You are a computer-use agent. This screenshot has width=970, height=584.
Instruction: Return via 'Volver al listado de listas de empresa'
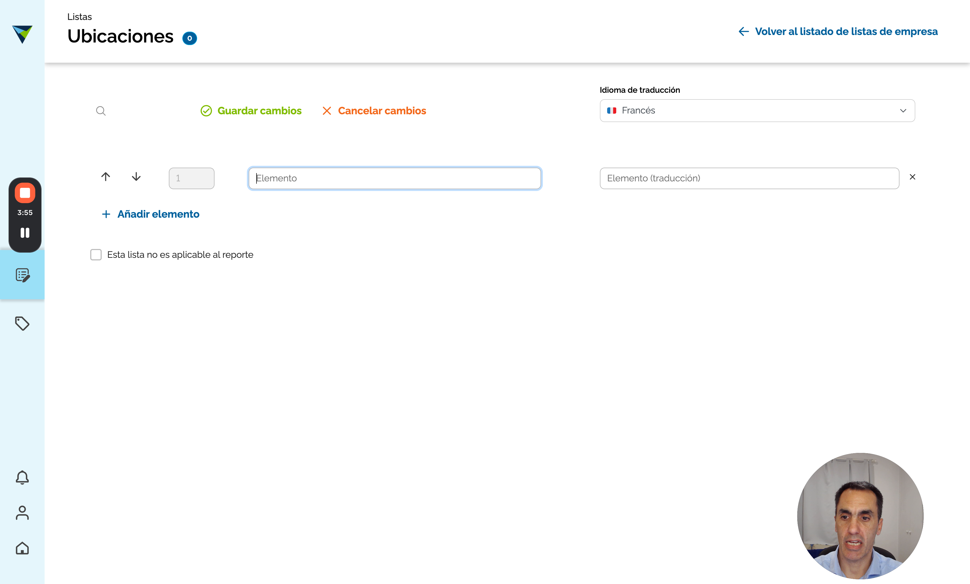(838, 31)
